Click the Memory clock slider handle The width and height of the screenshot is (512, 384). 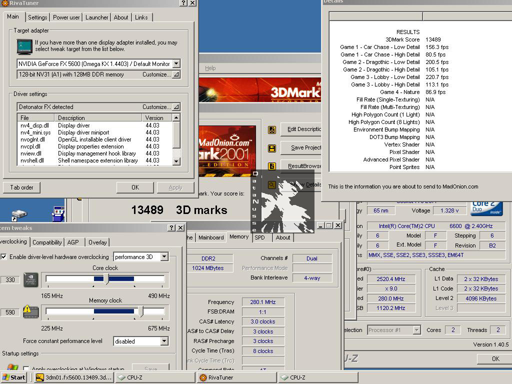[x=140, y=311]
